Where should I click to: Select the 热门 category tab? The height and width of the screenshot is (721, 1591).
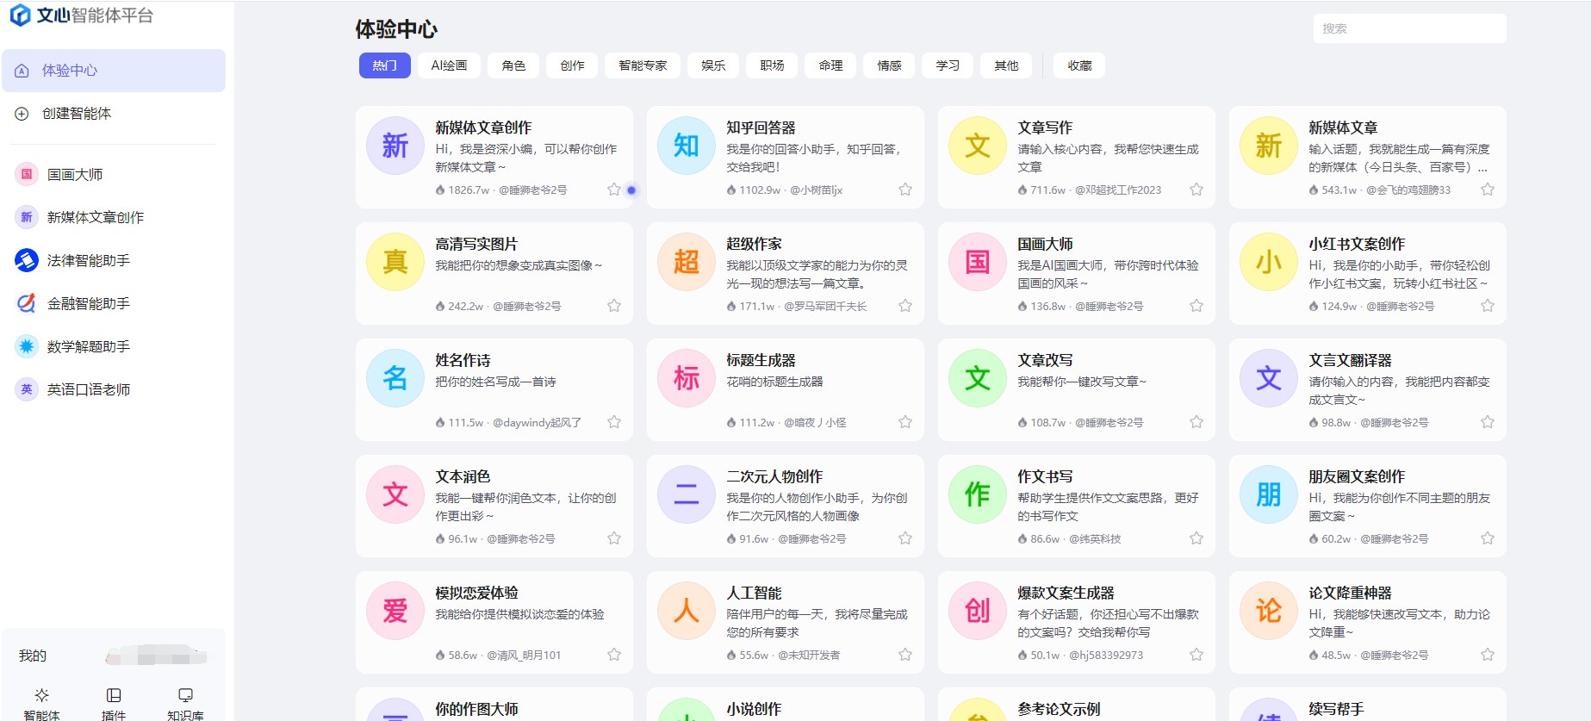(x=384, y=65)
